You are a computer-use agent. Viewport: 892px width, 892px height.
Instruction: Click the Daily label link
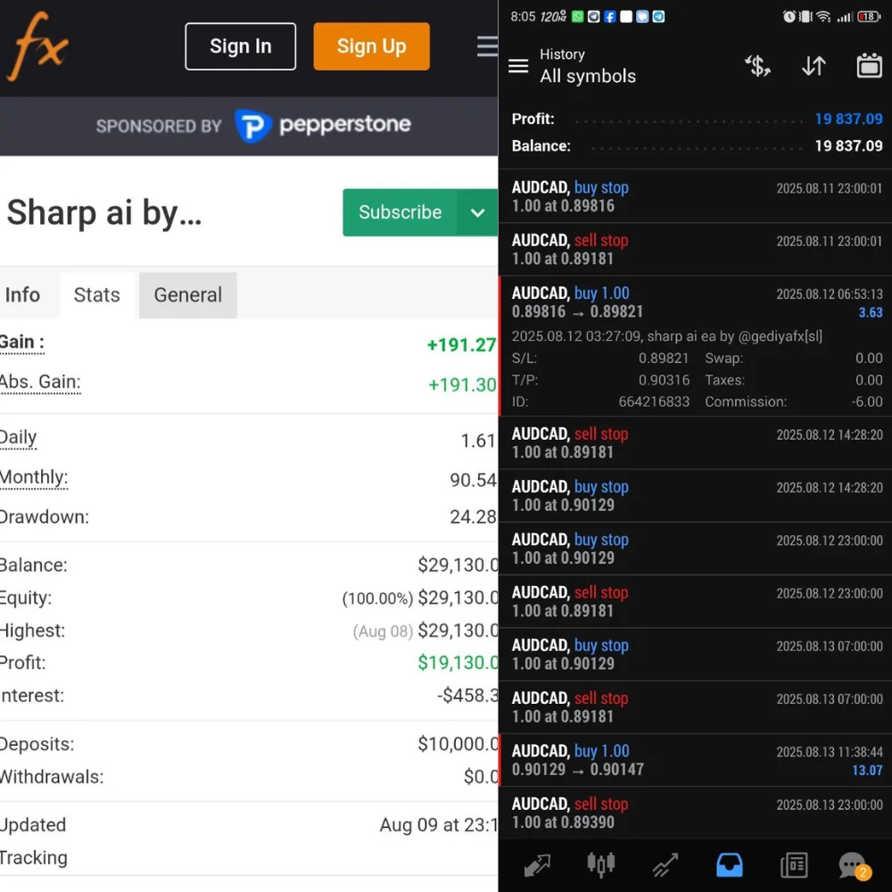(x=18, y=437)
